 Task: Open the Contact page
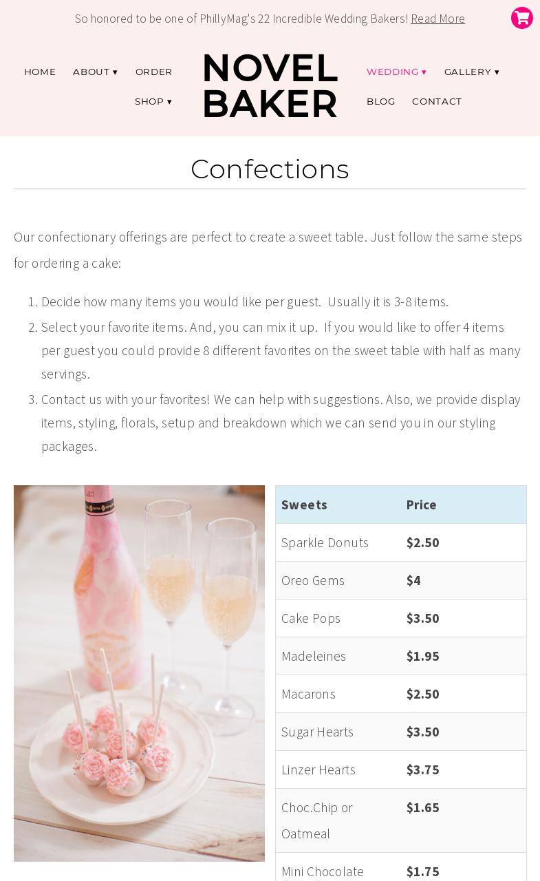(x=437, y=101)
